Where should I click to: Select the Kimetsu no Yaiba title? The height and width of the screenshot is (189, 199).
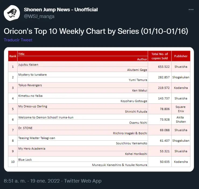pos(30,96)
